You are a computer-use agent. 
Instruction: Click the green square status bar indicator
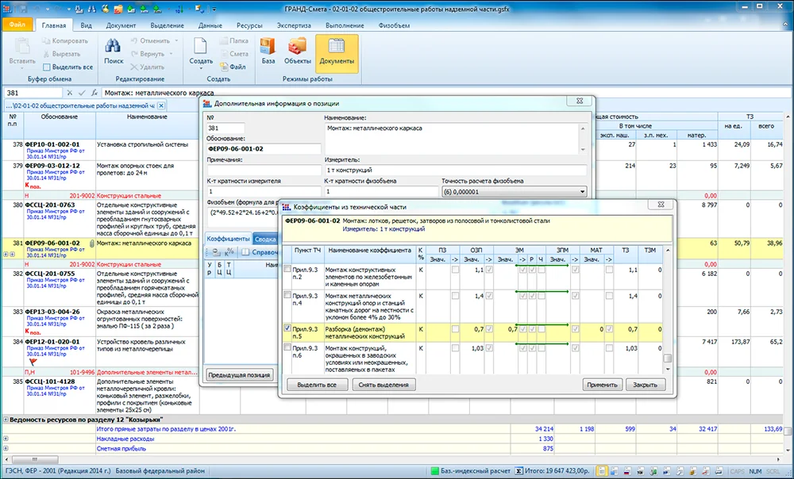[434, 471]
